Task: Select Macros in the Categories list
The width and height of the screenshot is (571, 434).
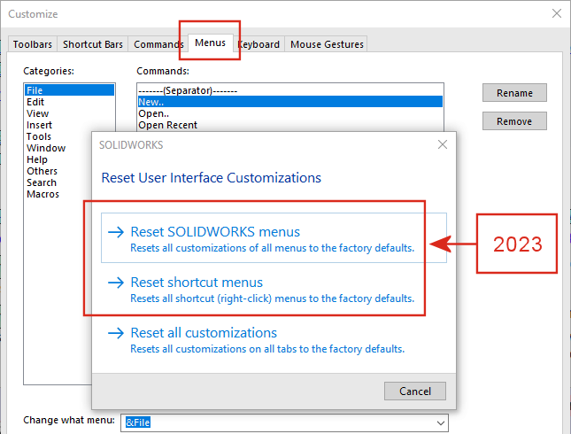Action: [x=42, y=194]
